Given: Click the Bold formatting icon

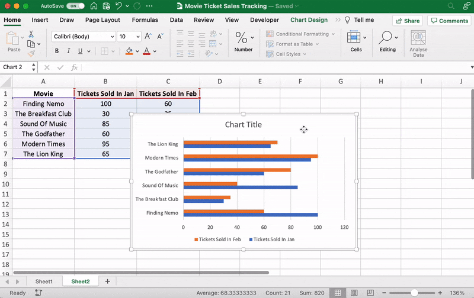Looking at the screenshot, I should pyautogui.click(x=56, y=51).
